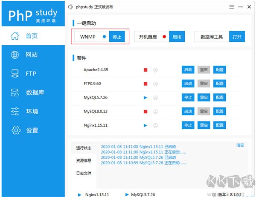
Task: Open 配置 for FTP0.9.60
Action: click(x=220, y=84)
